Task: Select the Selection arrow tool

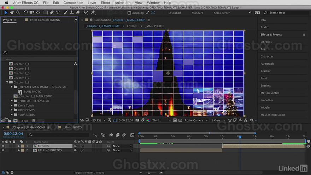Action: (6, 12)
